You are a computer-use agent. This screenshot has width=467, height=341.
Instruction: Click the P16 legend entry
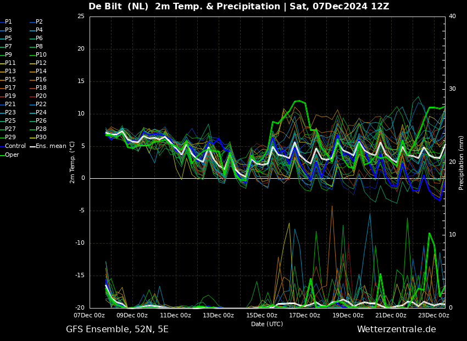click(x=41, y=80)
